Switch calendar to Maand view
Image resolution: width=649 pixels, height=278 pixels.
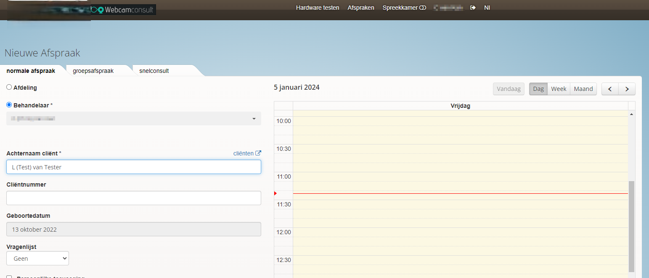click(x=583, y=89)
